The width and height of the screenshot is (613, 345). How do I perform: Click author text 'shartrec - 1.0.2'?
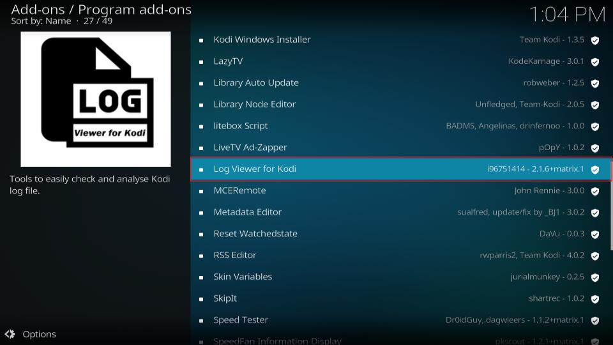point(557,298)
